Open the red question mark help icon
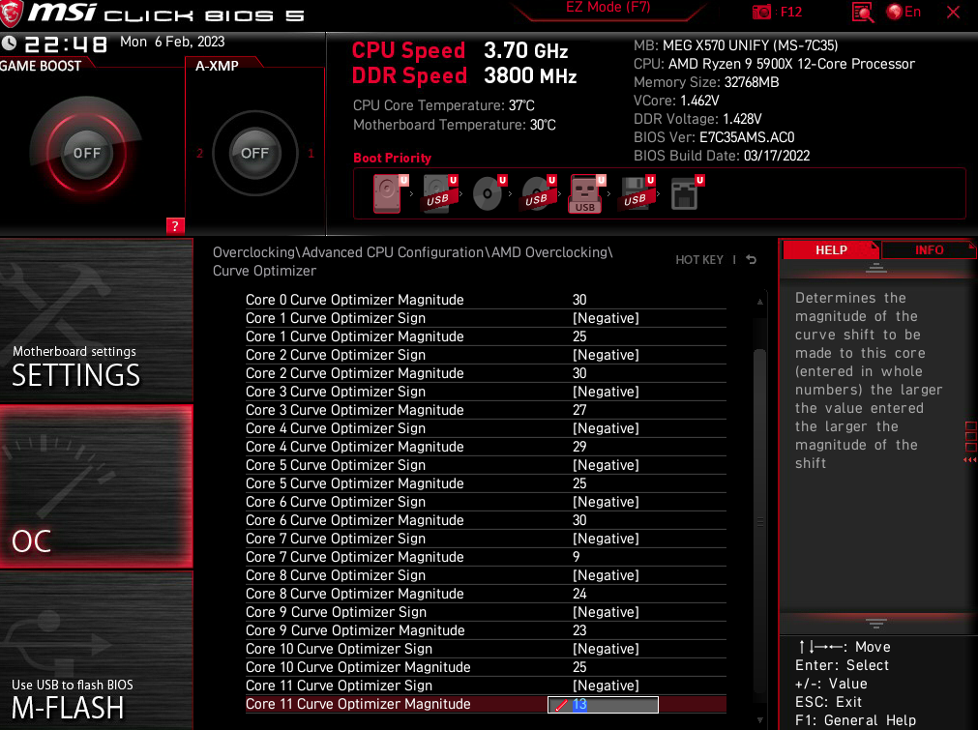The width and height of the screenshot is (978, 730). point(175,225)
